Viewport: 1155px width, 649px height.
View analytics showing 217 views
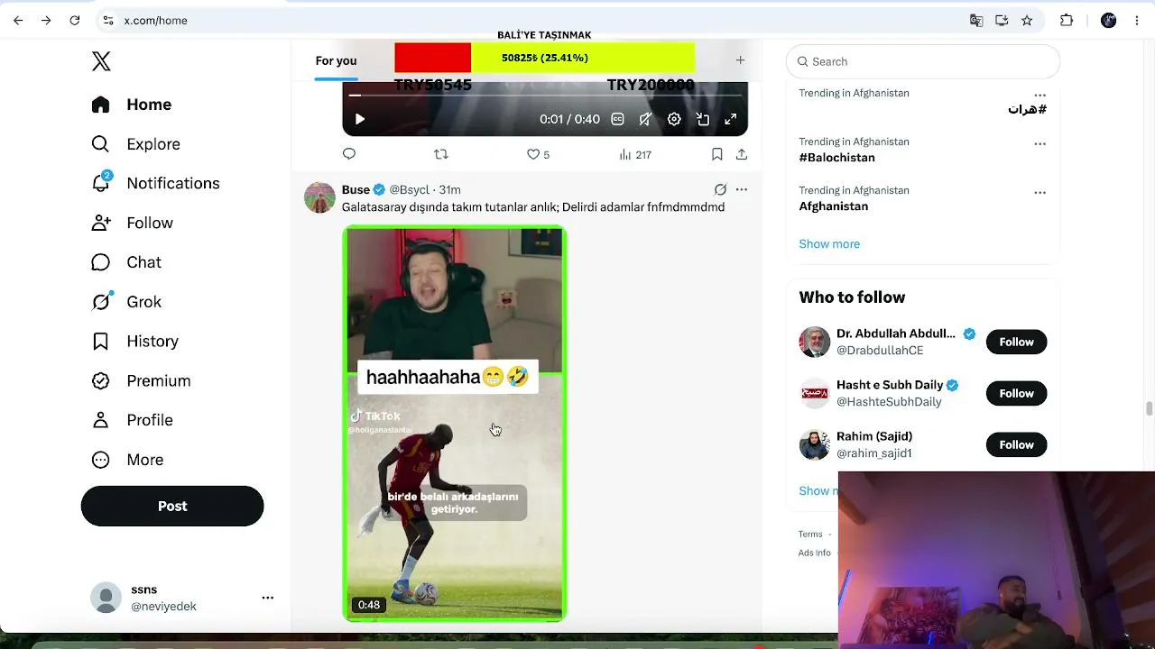[x=635, y=154]
